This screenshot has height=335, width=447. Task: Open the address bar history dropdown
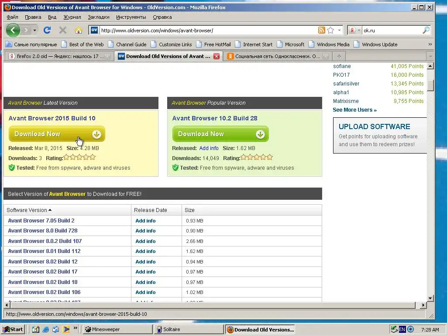point(339,30)
